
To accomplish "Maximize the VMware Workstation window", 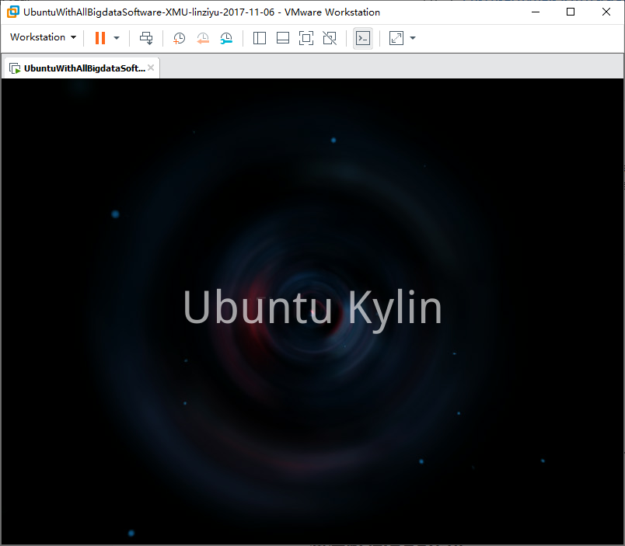I will (x=571, y=12).
